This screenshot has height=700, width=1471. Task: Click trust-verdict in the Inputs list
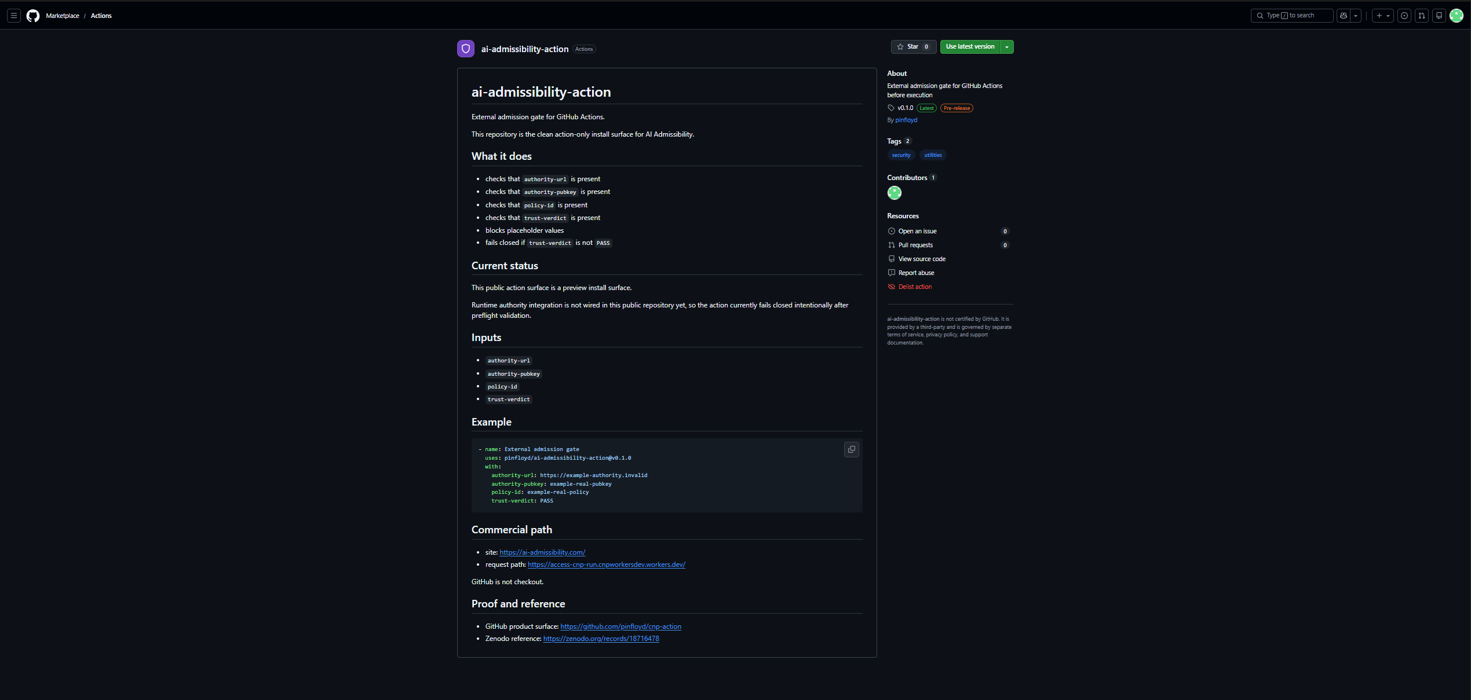[x=509, y=400]
